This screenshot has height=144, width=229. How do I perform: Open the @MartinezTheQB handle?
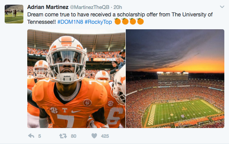90,7
